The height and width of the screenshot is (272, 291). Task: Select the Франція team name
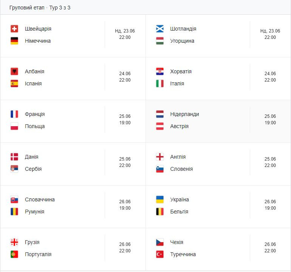35,114
